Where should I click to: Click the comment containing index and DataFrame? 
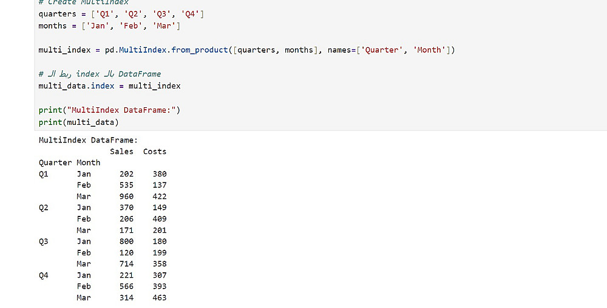click(x=100, y=74)
